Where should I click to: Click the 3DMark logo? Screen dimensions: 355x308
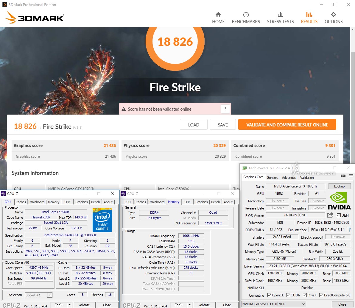tap(35, 18)
